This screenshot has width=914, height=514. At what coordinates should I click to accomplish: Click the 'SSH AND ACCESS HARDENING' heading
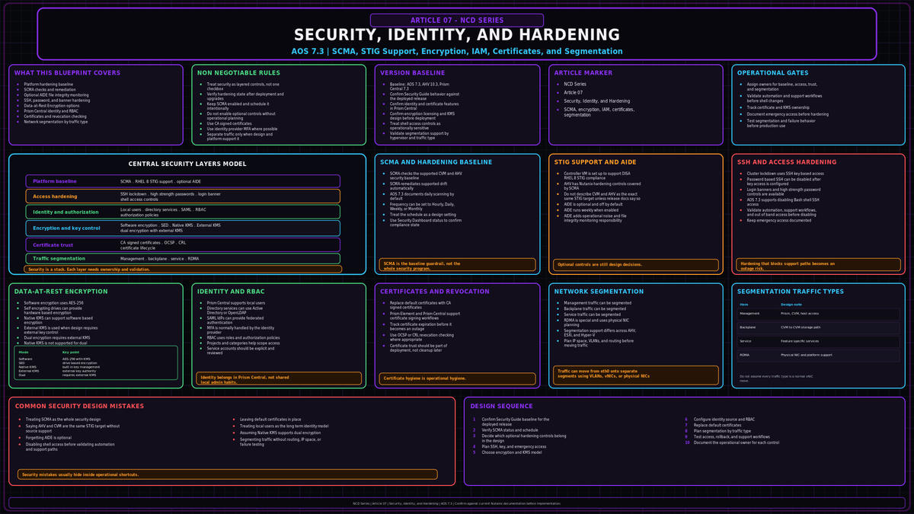point(787,162)
